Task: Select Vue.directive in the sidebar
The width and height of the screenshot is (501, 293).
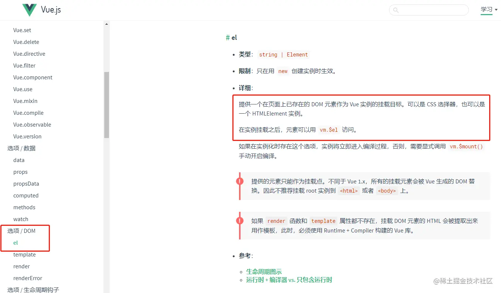Action: 29,54
